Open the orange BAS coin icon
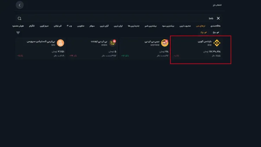This screenshot has height=147, width=261. tap(60, 43)
